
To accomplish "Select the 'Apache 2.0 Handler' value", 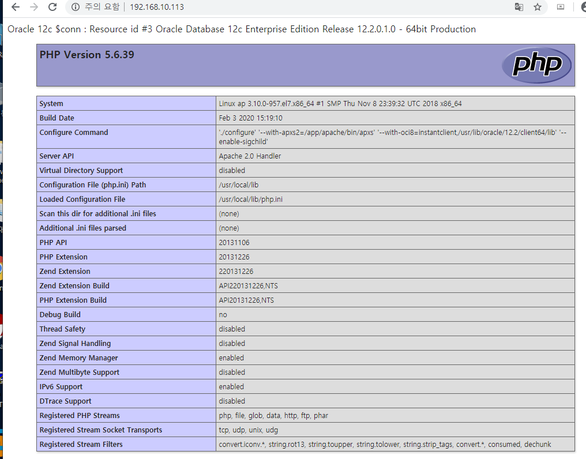I will coord(250,156).
